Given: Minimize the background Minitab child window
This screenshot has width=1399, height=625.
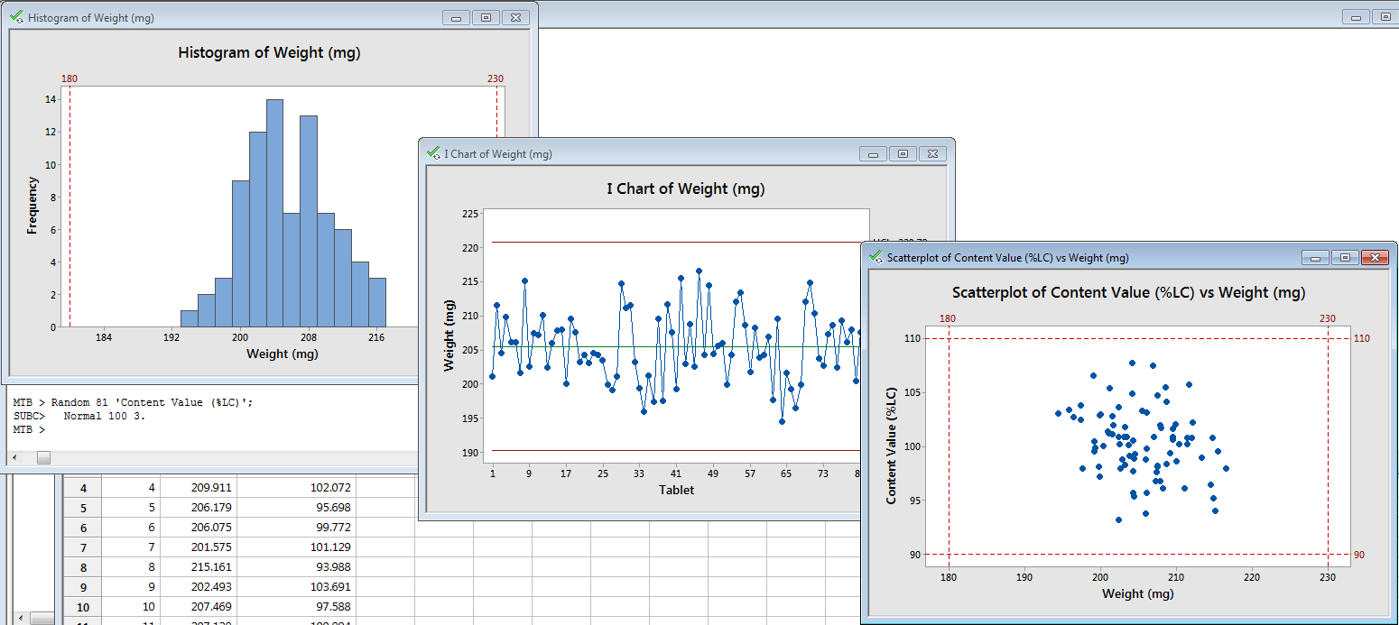Looking at the screenshot, I should pyautogui.click(x=1356, y=16).
